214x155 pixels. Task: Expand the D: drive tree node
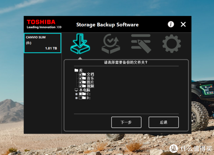[76, 98]
